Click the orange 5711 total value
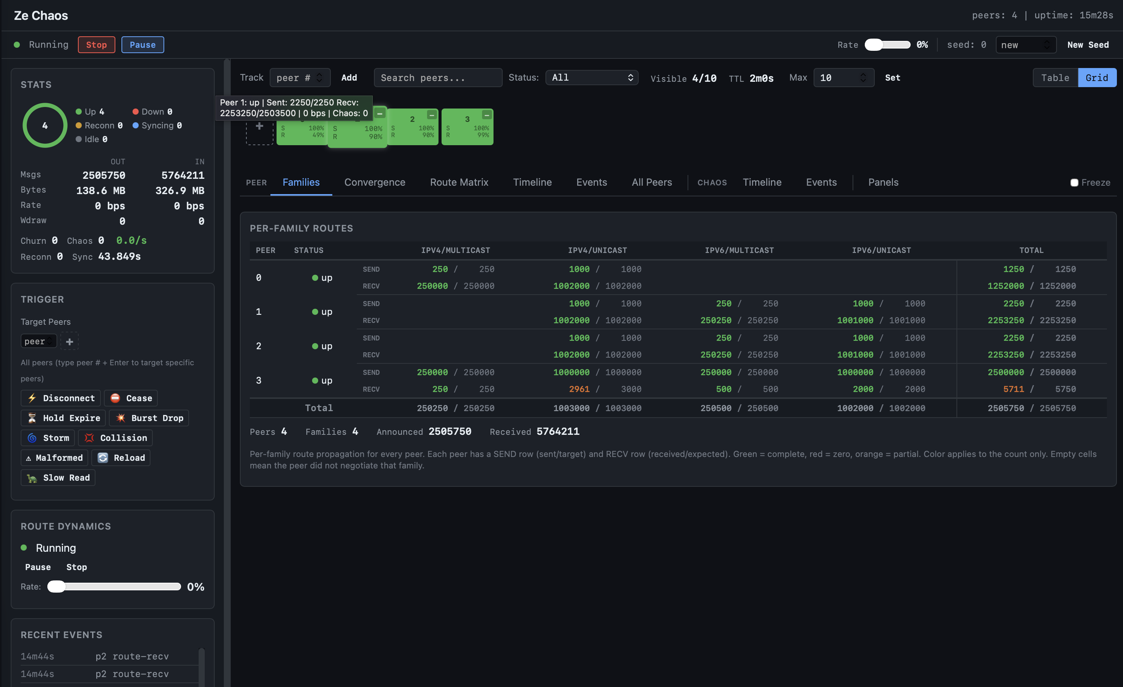Image resolution: width=1123 pixels, height=687 pixels. [x=1014, y=389]
